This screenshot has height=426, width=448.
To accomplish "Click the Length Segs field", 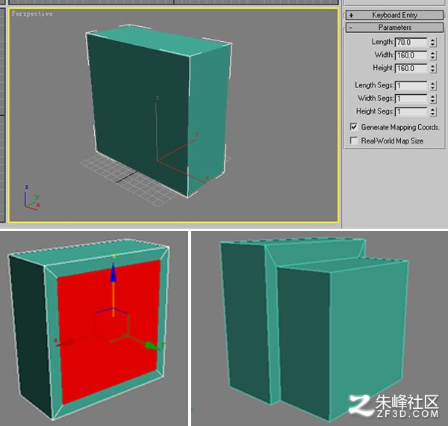I will click(x=411, y=85).
